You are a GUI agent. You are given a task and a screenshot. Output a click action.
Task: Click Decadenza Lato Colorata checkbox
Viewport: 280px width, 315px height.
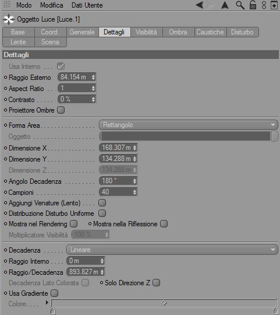click(85, 283)
